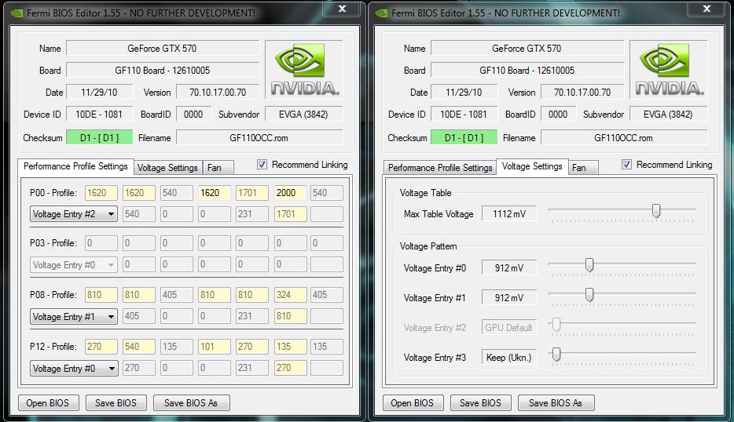734x422 pixels.
Task: Click the P00 profile field showing 1701
Action: (x=251, y=192)
